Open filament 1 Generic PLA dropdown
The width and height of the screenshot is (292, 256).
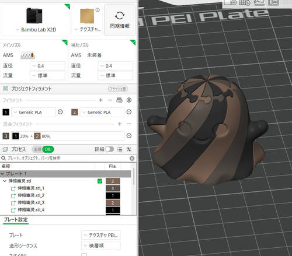tap(33, 112)
